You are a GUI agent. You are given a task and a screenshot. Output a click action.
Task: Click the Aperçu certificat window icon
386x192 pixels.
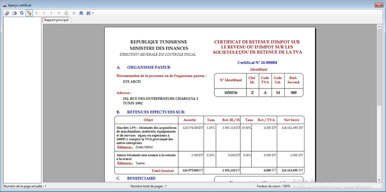[x=5, y=5]
